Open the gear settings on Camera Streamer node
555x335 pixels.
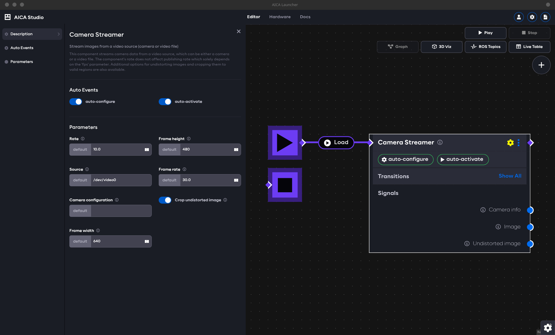pos(510,142)
